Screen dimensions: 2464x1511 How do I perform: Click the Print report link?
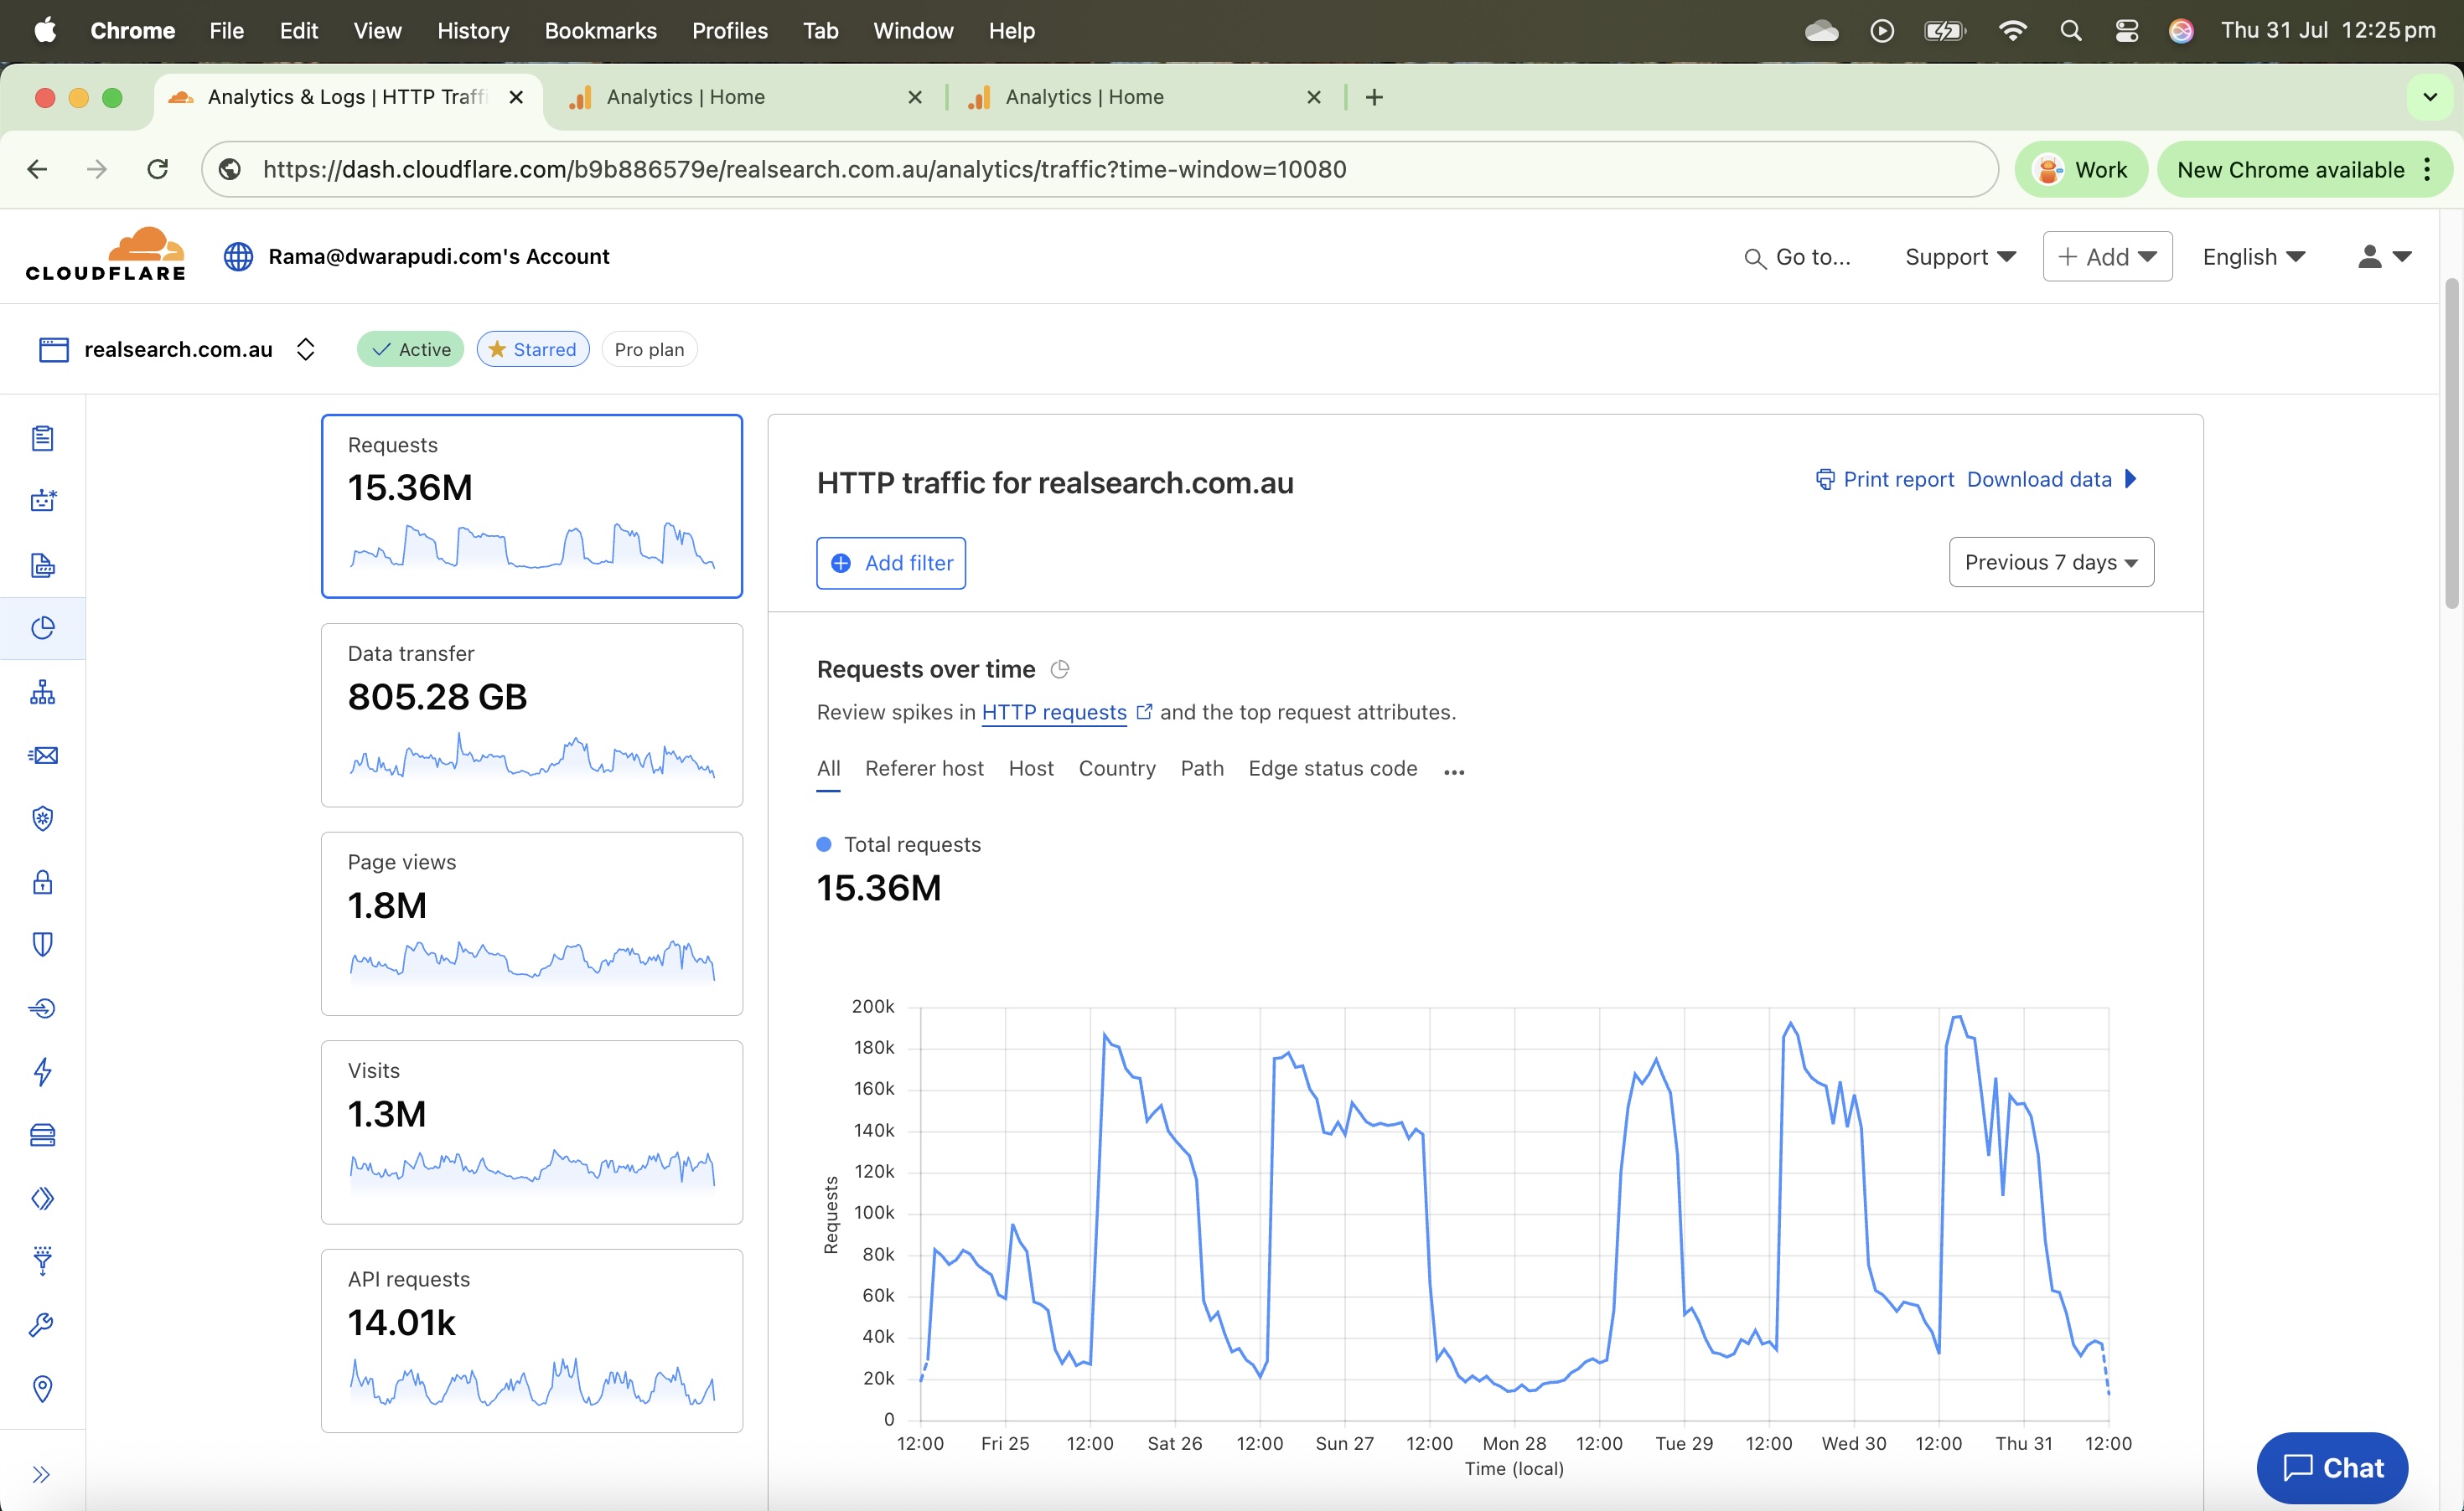coord(1898,480)
